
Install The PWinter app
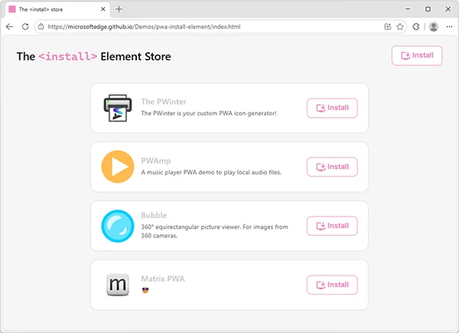click(x=332, y=108)
